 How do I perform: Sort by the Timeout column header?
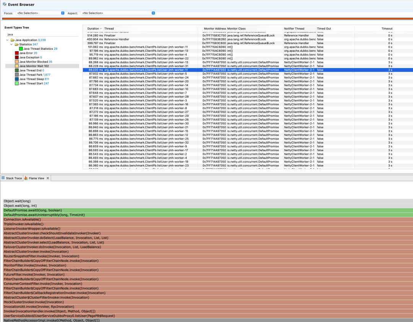click(374, 28)
